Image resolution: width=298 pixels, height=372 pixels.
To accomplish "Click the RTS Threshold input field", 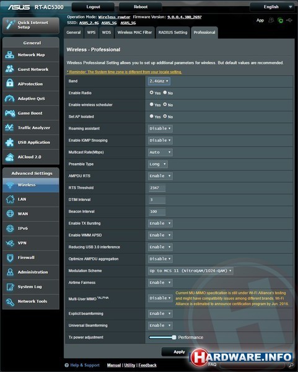I will coord(157,188).
